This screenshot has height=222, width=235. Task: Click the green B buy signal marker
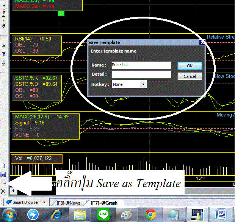pyautogui.click(x=61, y=13)
